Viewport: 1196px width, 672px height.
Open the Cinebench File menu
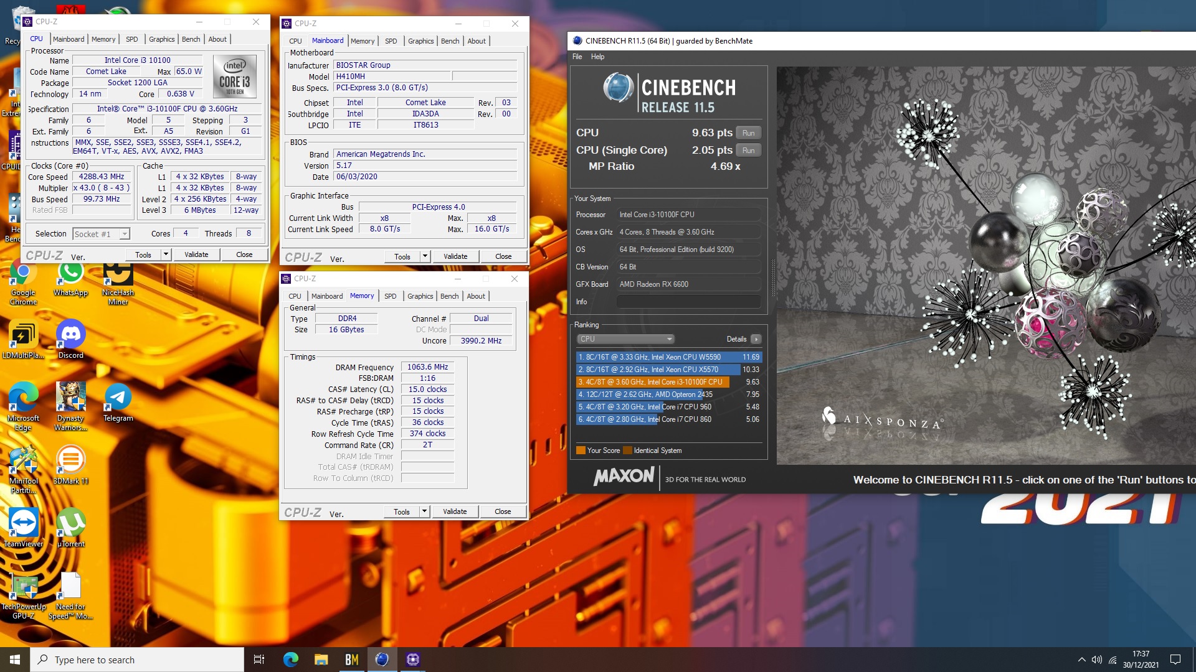tap(577, 57)
